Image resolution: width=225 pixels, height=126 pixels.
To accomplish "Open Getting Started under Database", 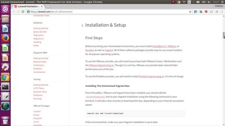I will click(41, 28).
